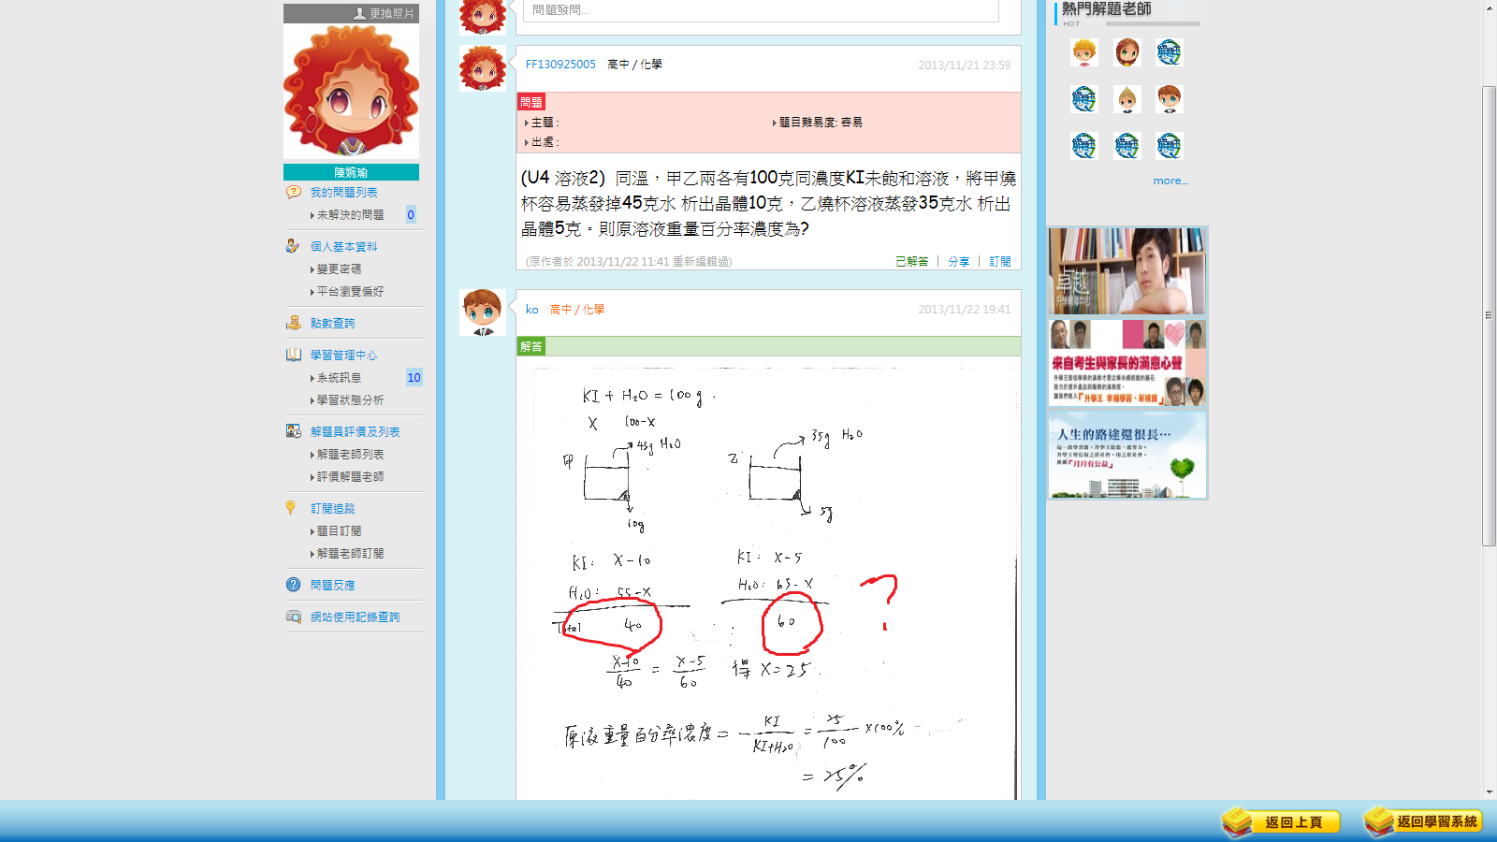Click the 學習管理中心 book icon
Viewport: 1497px width, 842px height.
click(293, 355)
